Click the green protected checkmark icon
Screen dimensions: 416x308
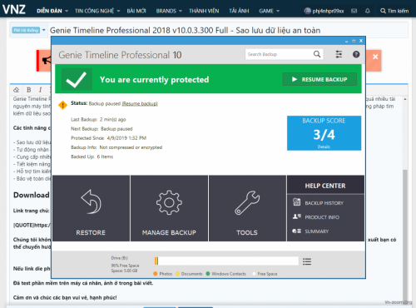click(x=77, y=79)
